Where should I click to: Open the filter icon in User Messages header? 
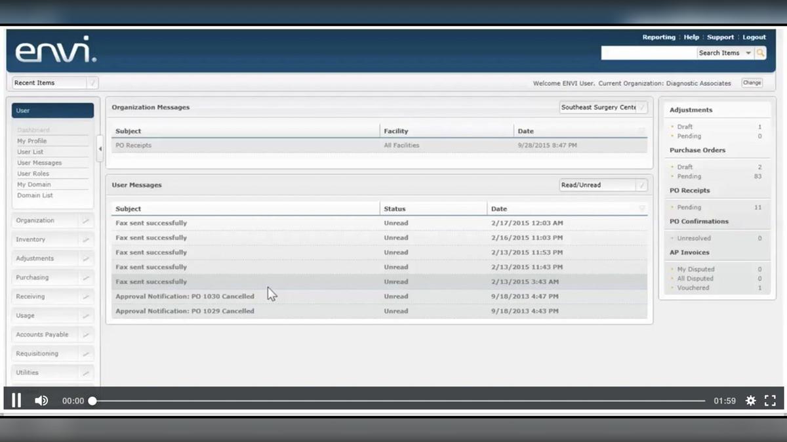pos(641,208)
